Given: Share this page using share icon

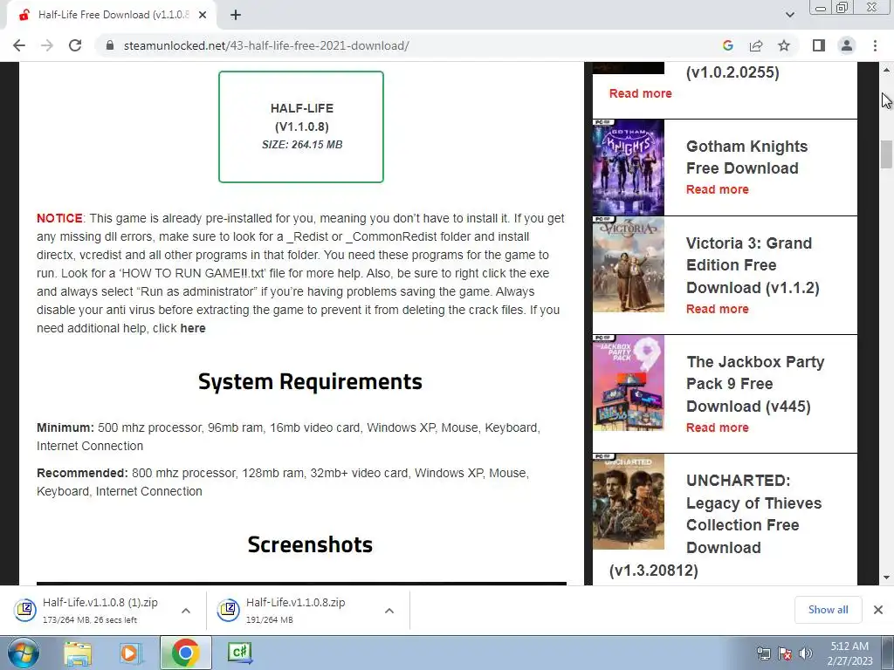Looking at the screenshot, I should click(x=756, y=45).
